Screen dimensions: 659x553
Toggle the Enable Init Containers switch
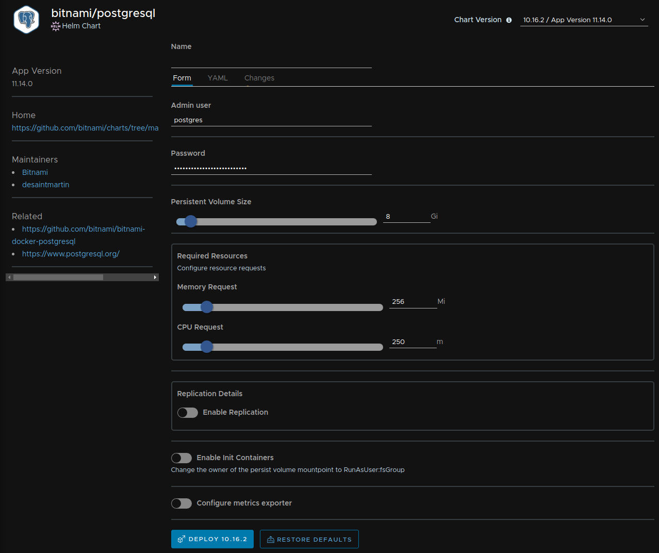click(182, 458)
